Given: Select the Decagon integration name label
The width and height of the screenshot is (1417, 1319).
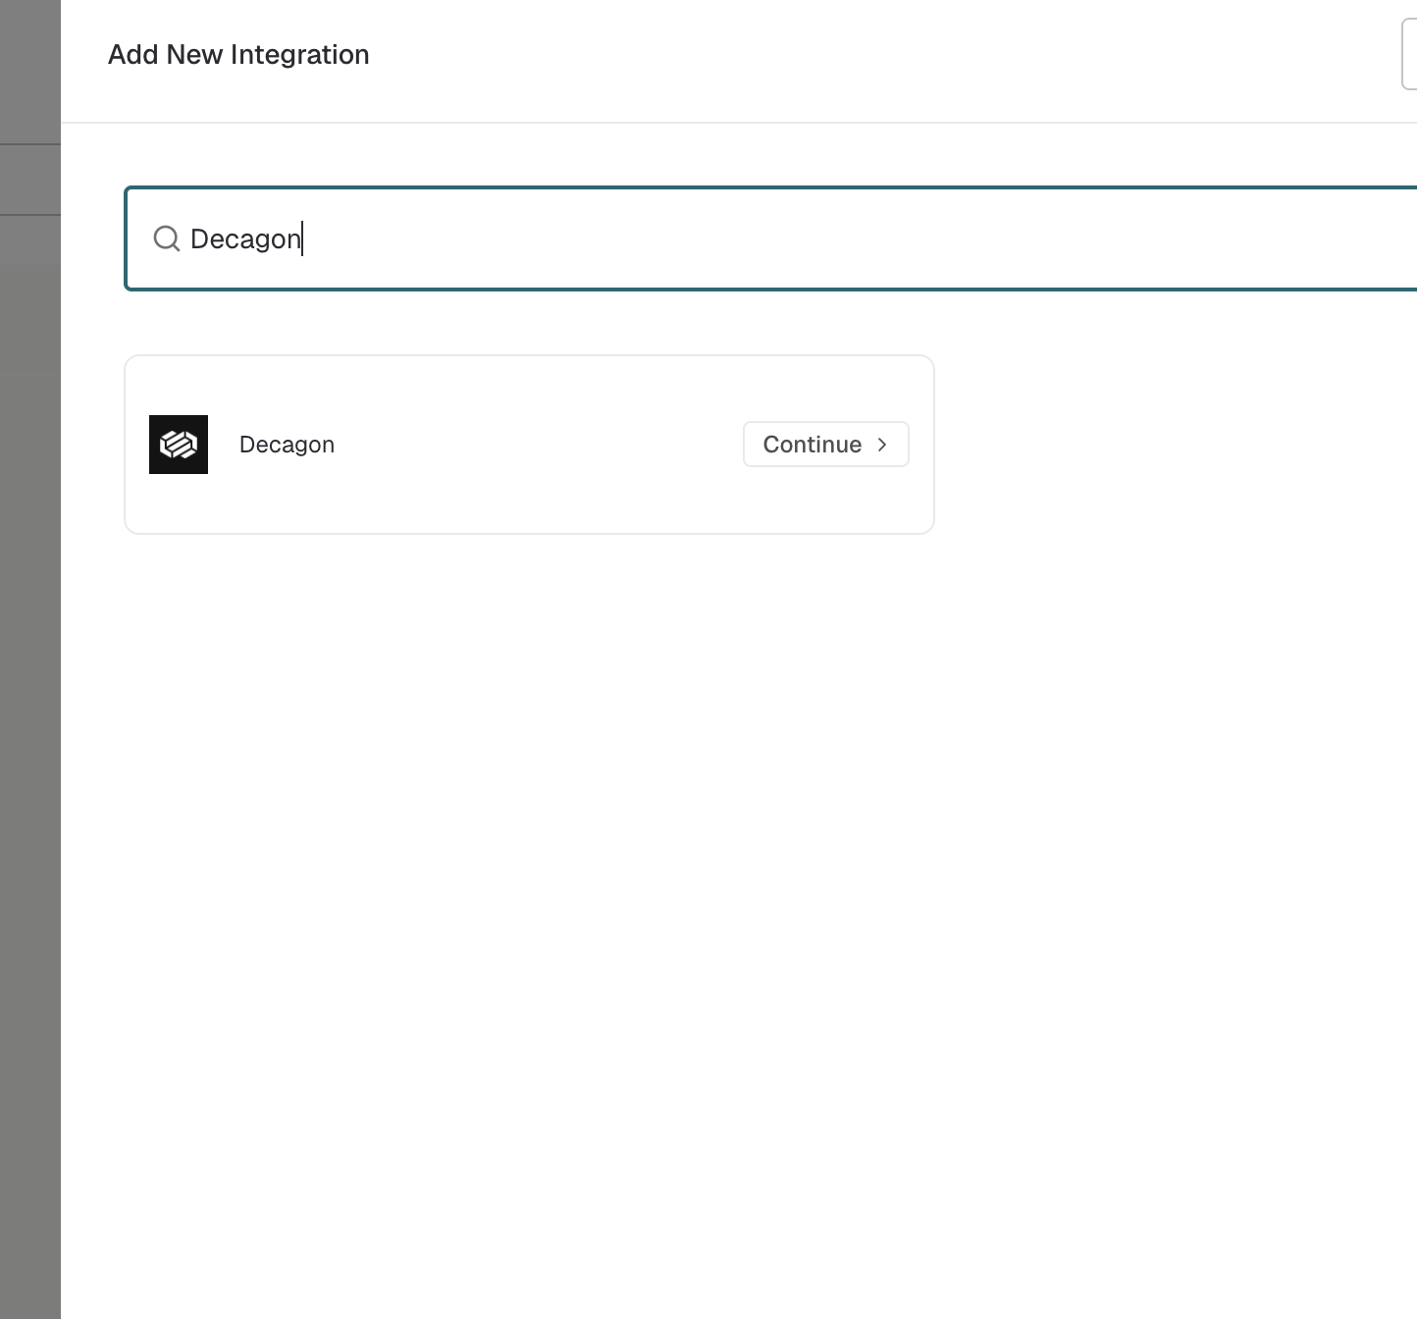Looking at the screenshot, I should 287,445.
